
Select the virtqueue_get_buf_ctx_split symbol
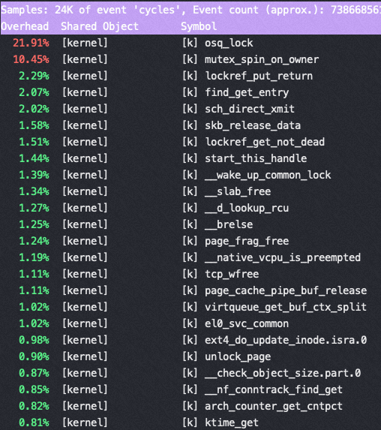[286, 307]
